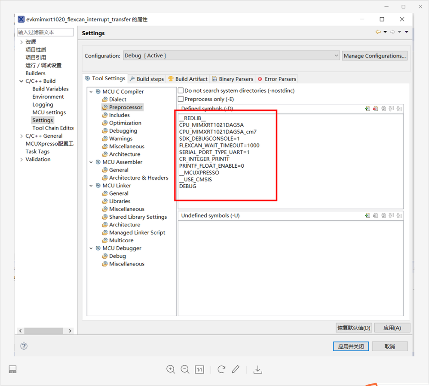Screen dimensions: 429x386
Task: Click 应用(A) apply button
Action: (x=392, y=328)
